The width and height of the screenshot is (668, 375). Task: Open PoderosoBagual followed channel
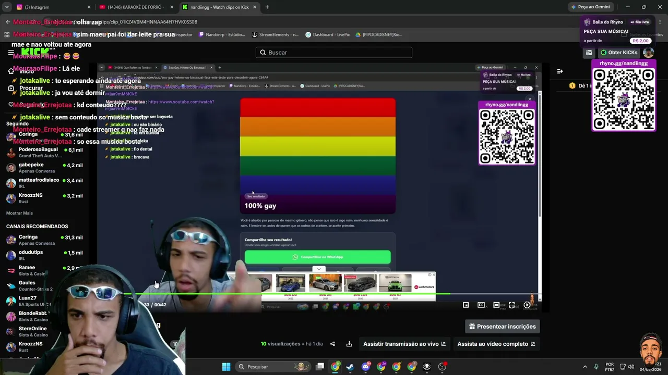coord(44,152)
